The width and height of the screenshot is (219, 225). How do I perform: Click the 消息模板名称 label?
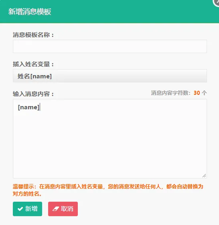pos(33,35)
